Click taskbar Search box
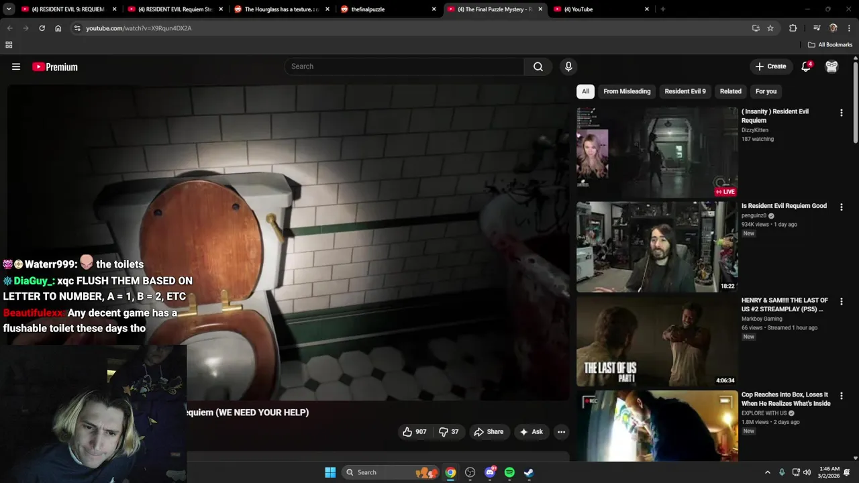859x483 pixels. click(x=389, y=472)
